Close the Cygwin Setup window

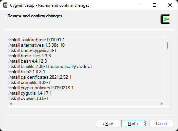click(x=170, y=5)
